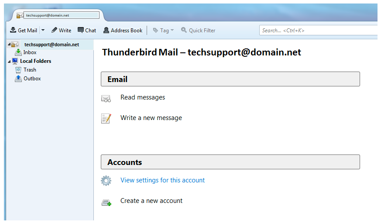Screen dimensions: 381x223
Task: Click the Get Mail download icon
Action: [x=13, y=30]
